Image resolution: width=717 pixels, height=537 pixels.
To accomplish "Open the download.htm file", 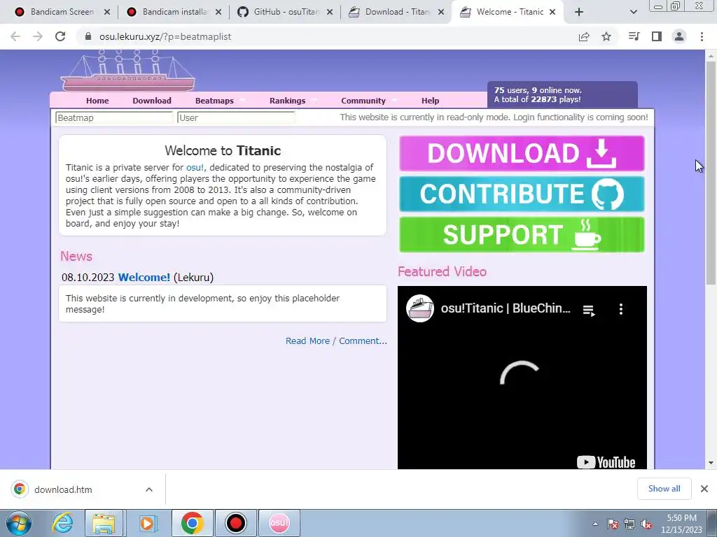I will (x=63, y=489).
